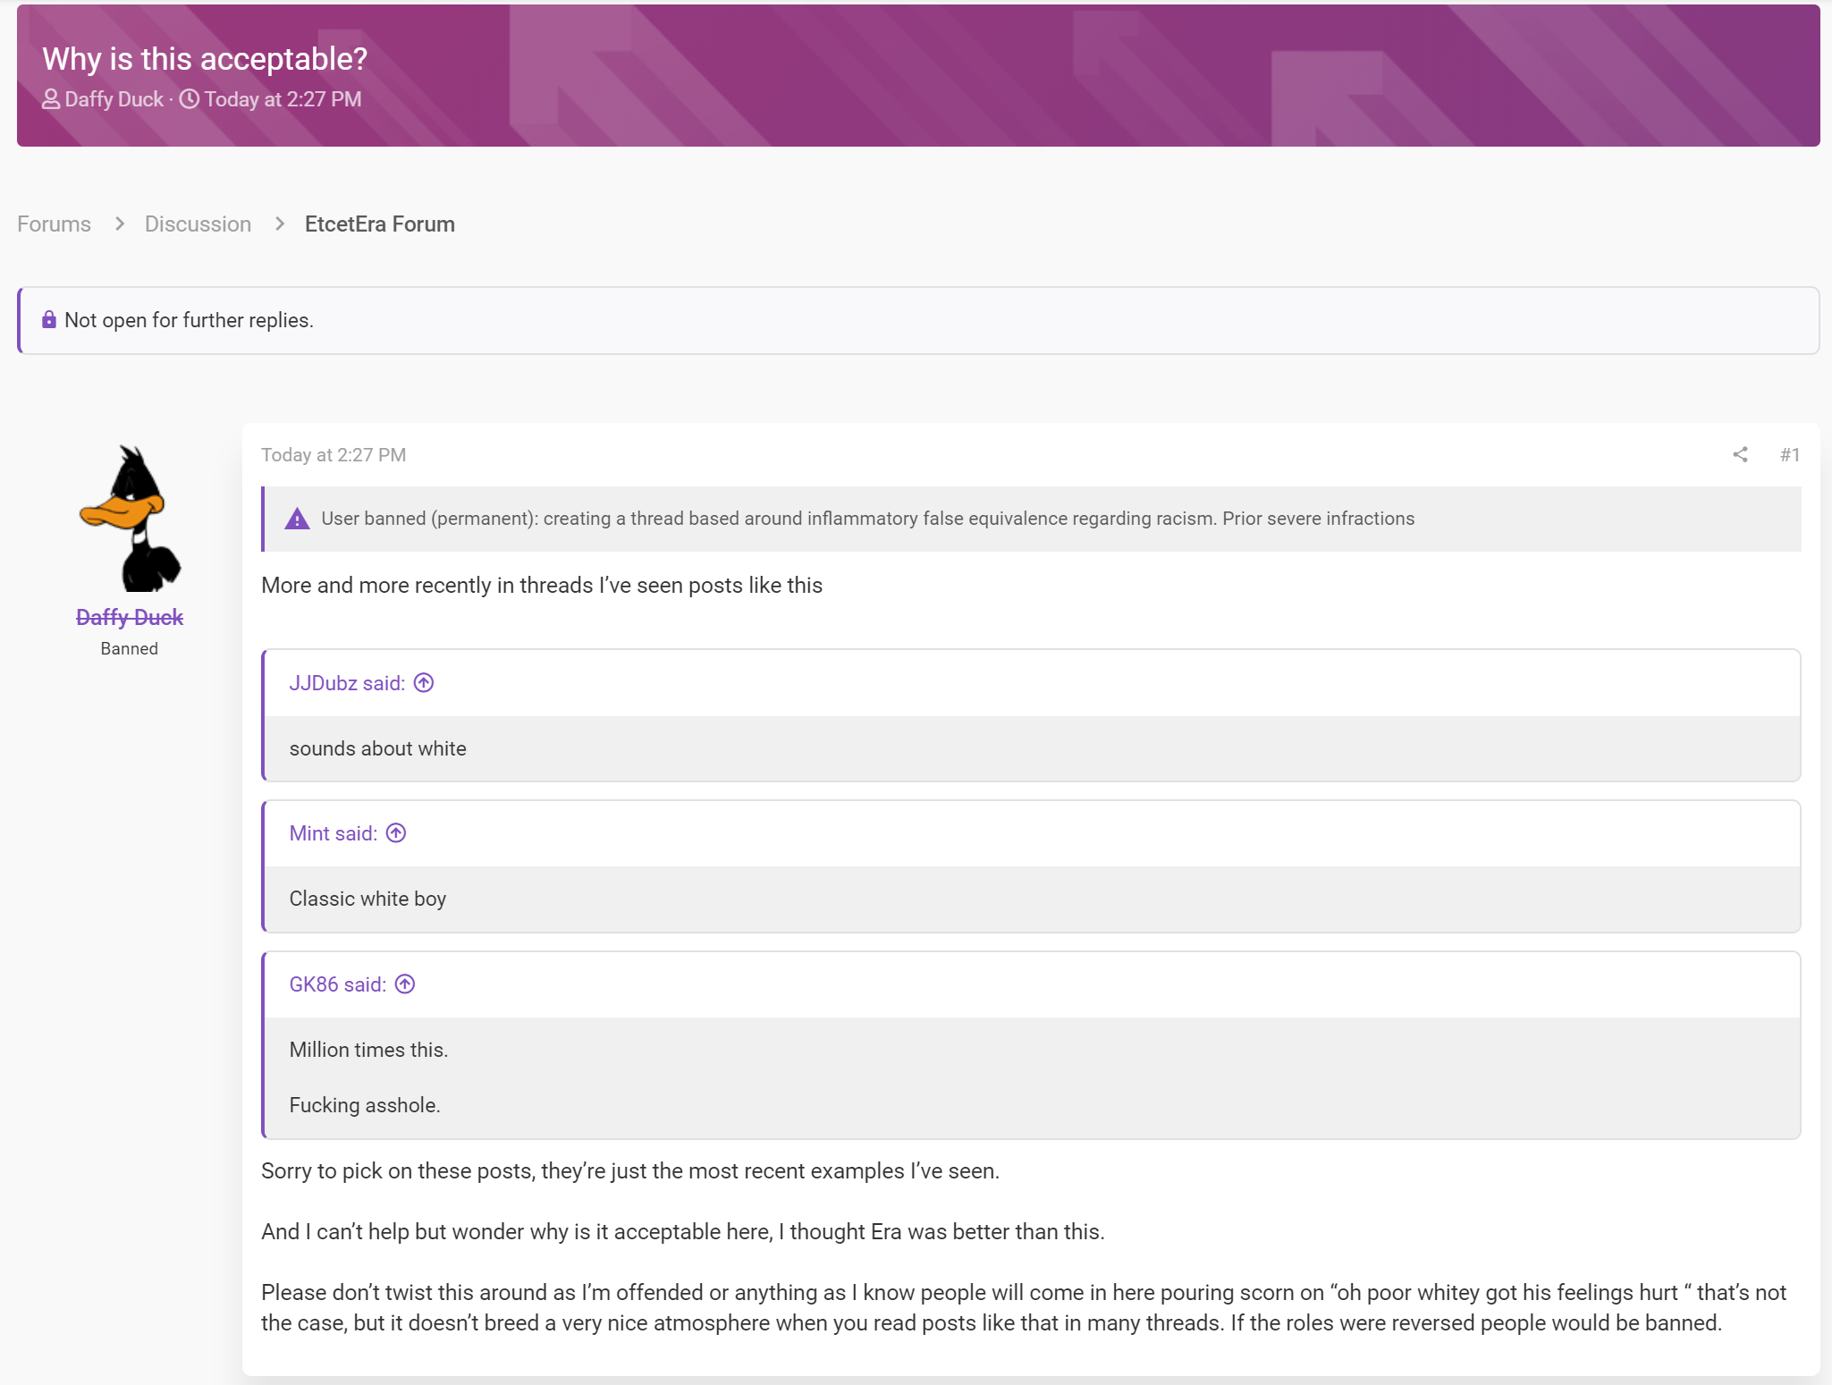Click the 'Mint said:' quote link
The height and width of the screenshot is (1385, 1832).
tap(333, 833)
